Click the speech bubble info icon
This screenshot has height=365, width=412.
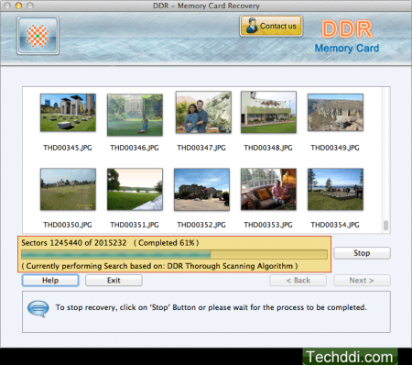pyautogui.click(x=38, y=308)
